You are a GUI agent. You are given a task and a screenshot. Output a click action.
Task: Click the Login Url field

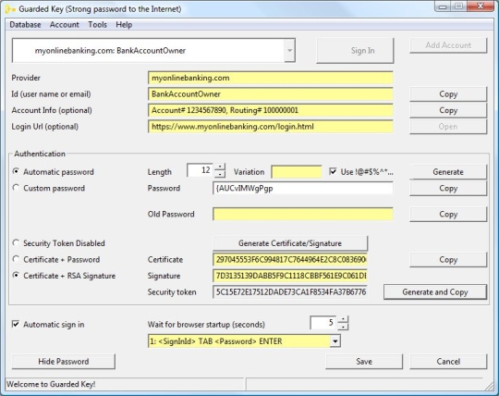[271, 127]
